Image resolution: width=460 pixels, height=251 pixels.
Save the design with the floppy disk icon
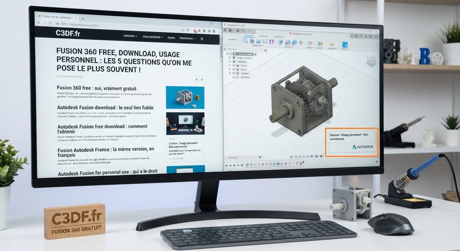(x=238, y=31)
